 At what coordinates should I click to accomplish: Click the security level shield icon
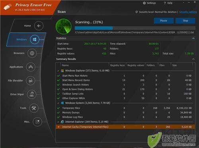[x=137, y=12]
